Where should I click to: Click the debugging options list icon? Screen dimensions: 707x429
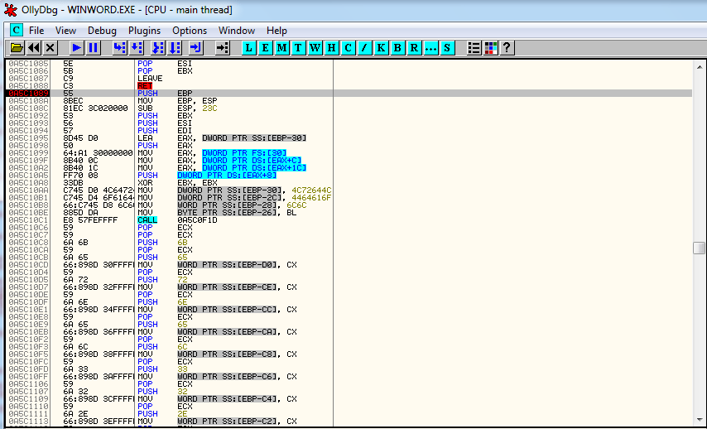(474, 47)
